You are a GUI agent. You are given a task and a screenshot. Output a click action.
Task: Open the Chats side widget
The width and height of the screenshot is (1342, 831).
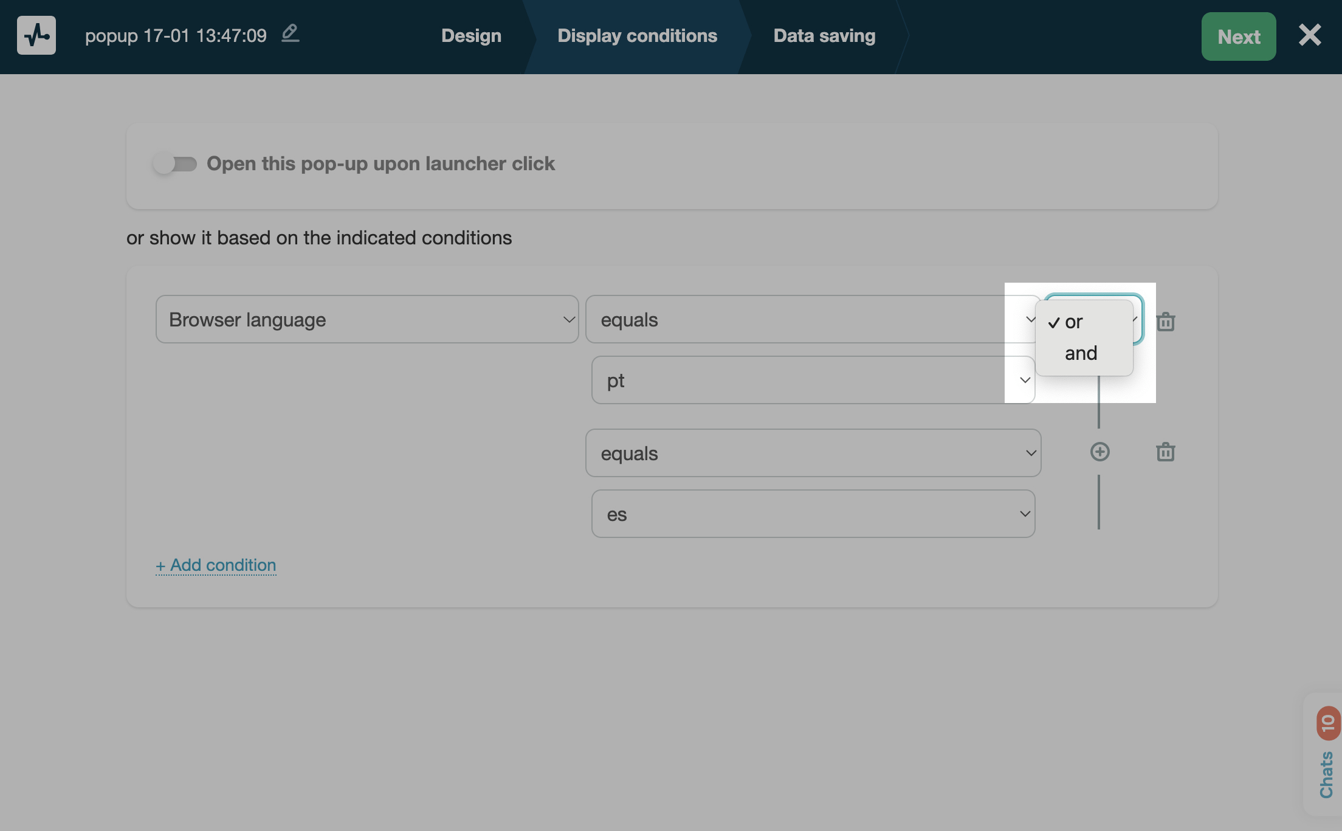point(1326,774)
